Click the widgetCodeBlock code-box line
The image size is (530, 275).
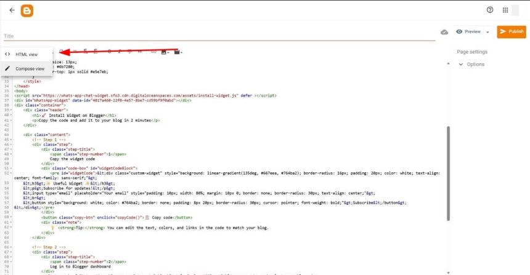89,169
